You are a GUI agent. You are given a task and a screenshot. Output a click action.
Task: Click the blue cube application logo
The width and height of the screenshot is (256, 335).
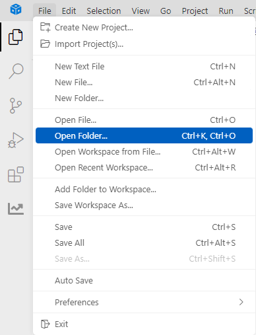pyautogui.click(x=16, y=10)
